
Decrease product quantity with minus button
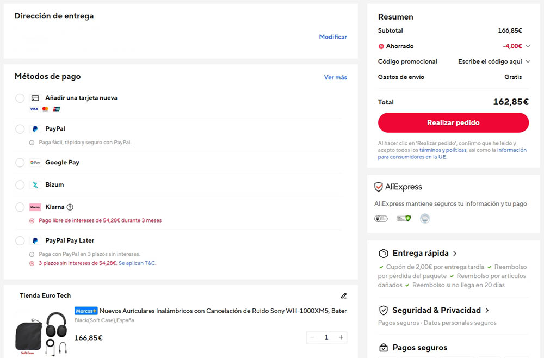click(x=312, y=337)
